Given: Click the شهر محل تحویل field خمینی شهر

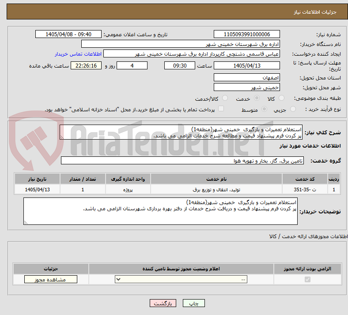Looking at the screenshot, I should point(246,87).
